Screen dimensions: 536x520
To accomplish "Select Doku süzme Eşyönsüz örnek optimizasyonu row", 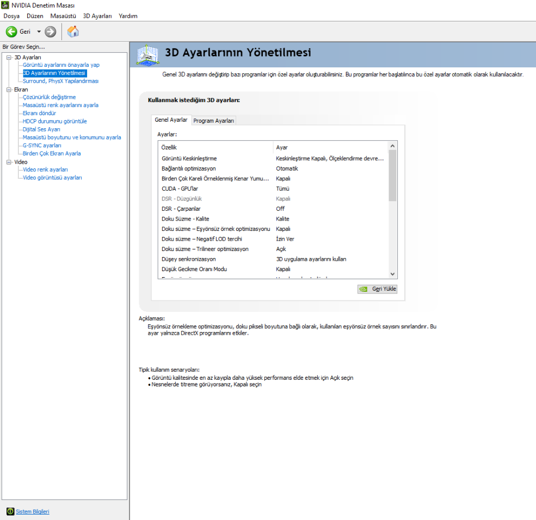I will click(273, 229).
